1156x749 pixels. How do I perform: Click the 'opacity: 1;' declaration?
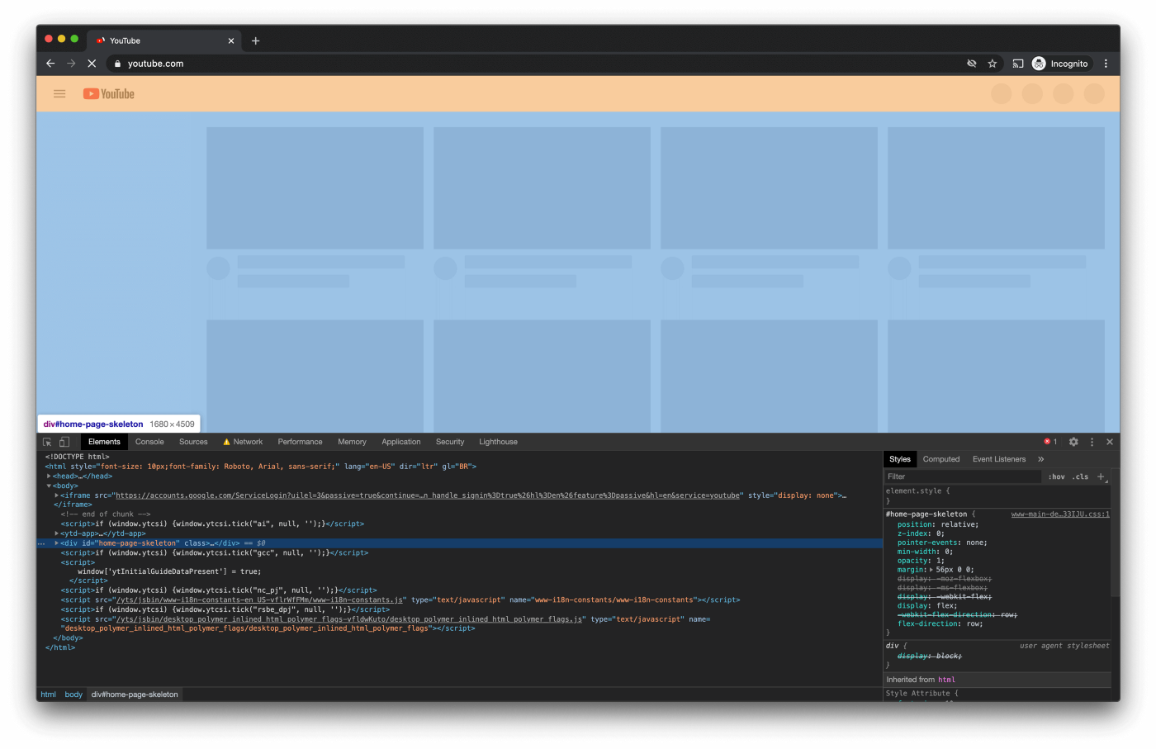pos(921,561)
